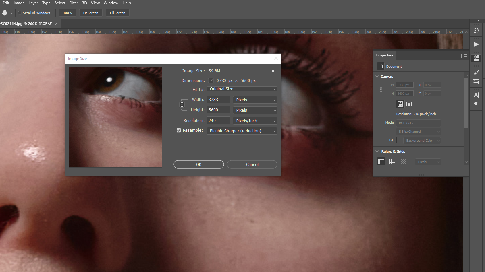Open the Resample method dropdown
This screenshot has height=272, width=485.
point(242,131)
